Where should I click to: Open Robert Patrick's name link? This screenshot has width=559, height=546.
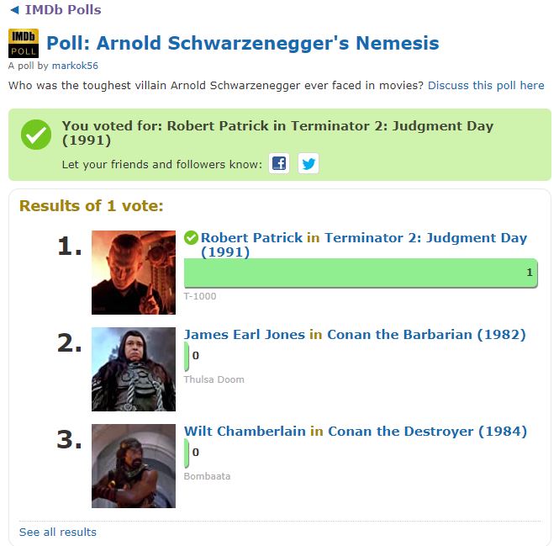(x=251, y=238)
